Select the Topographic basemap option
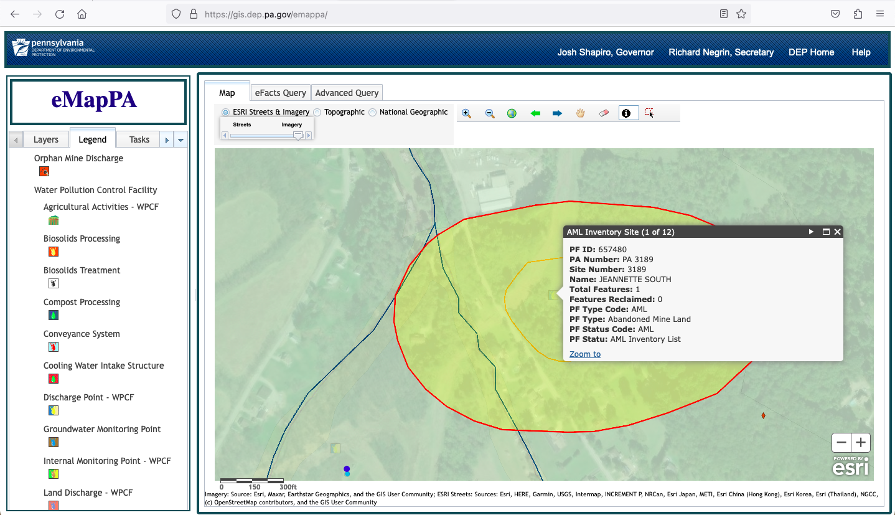 (x=317, y=112)
